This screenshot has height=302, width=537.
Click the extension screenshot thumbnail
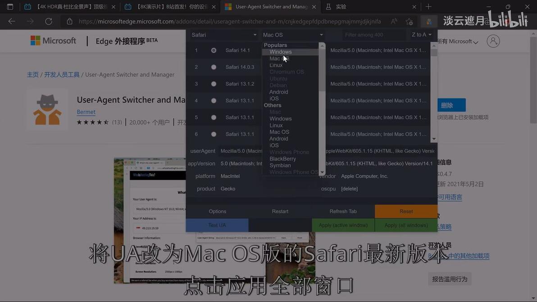[x=214, y=220]
